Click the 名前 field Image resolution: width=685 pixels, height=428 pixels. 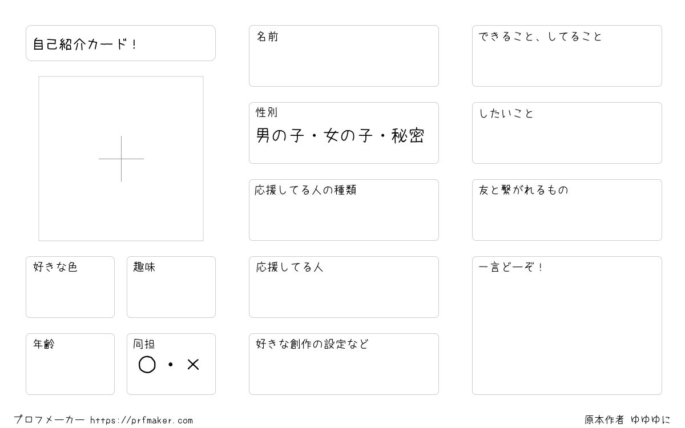pos(344,56)
